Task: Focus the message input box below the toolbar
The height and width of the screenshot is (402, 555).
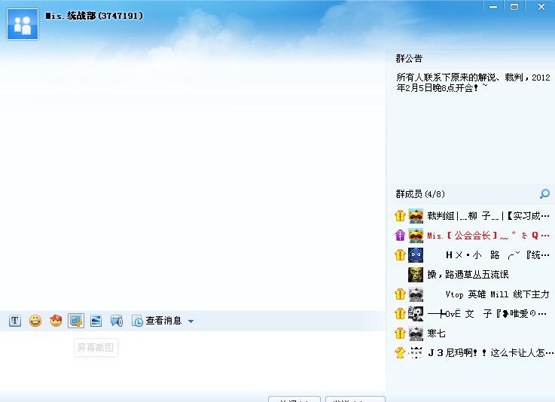Action: coord(193,361)
